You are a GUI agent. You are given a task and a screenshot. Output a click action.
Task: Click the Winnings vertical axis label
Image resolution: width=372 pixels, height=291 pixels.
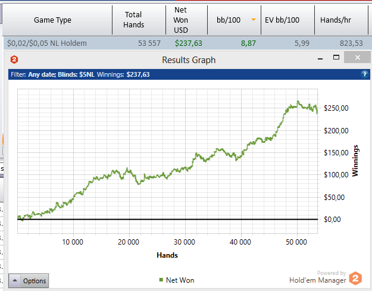(355, 161)
